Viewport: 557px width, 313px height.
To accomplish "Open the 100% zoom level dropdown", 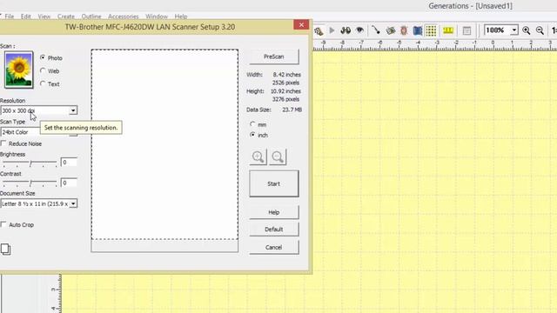I will pos(514,30).
